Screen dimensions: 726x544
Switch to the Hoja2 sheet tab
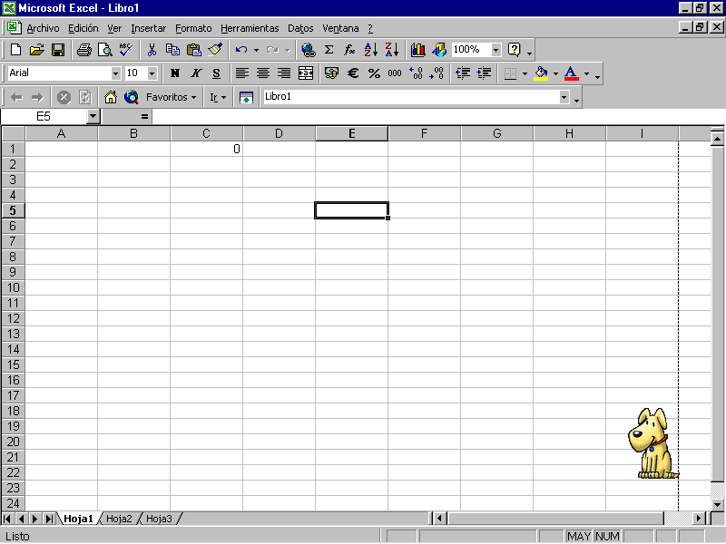click(119, 519)
